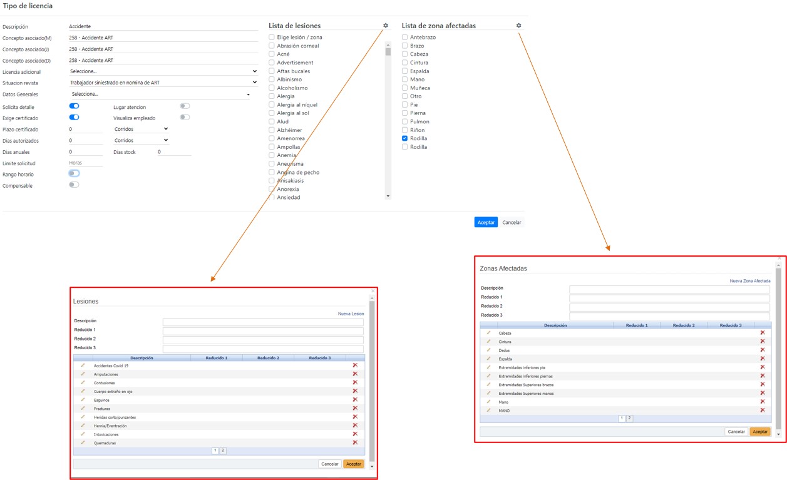This screenshot has height=480, width=787.
Task: Uncheck the checked Rodilla checkbox
Action: [x=405, y=138]
